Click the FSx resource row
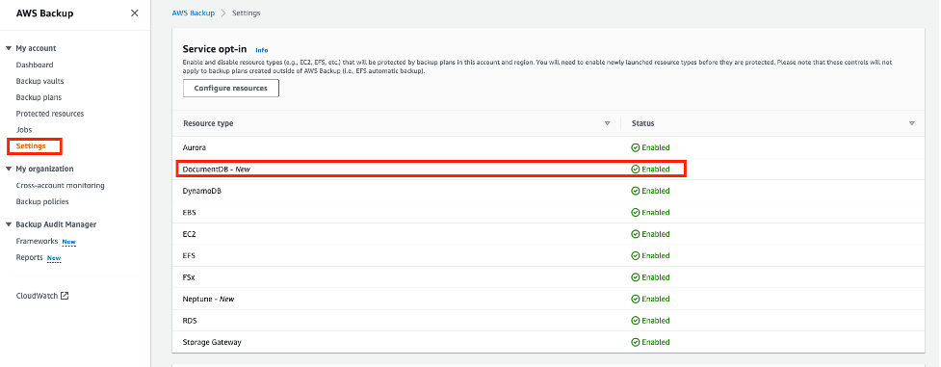 [549, 277]
